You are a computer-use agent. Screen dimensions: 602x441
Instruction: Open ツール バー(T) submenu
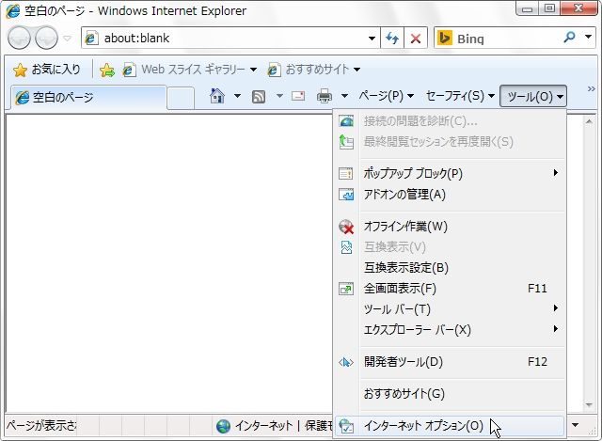[x=450, y=309]
